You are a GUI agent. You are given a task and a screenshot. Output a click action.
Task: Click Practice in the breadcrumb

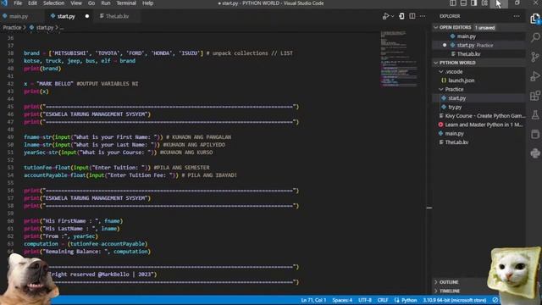pos(12,27)
